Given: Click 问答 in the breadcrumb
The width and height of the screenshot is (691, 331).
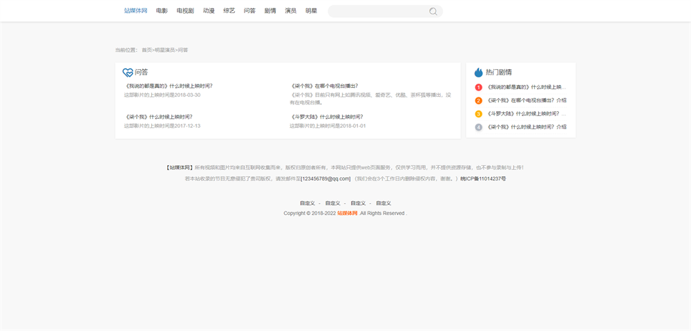Looking at the screenshot, I should pos(183,50).
